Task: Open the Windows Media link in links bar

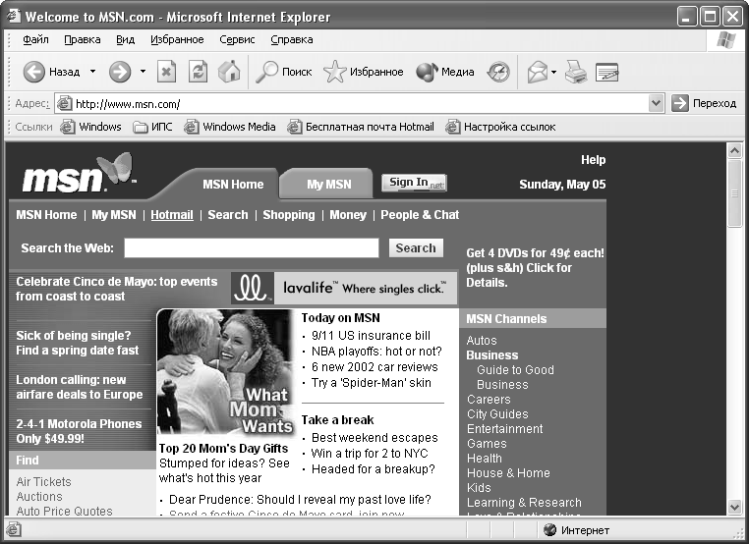Action: point(230,127)
